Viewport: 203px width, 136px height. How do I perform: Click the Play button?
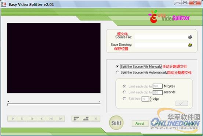pyautogui.click(x=13, y=118)
